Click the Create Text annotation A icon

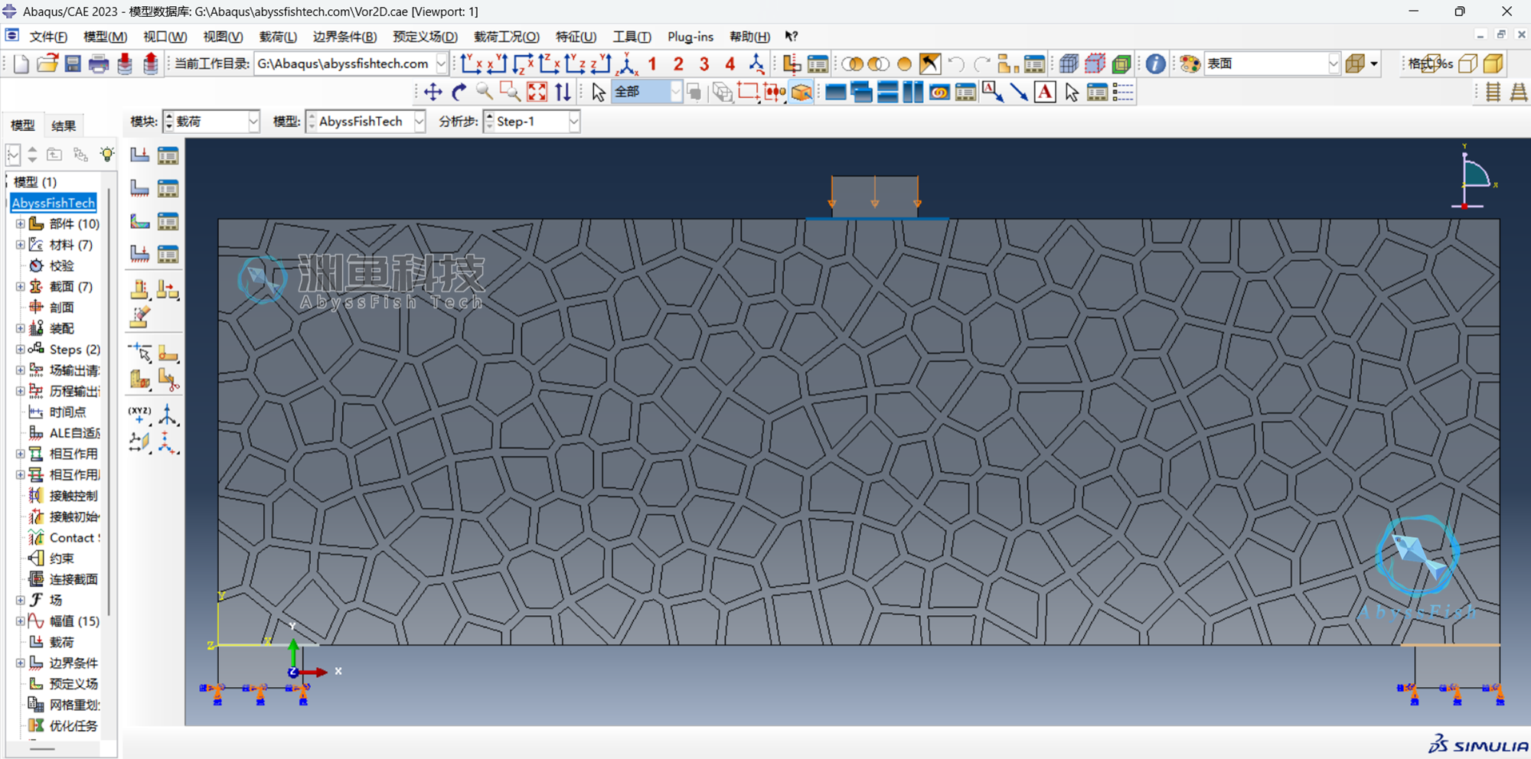point(1045,93)
